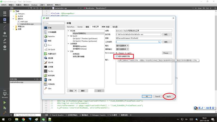Screen dimensions: 217x122
Task: Toggle the left sidebar visibility icon
Action: pos(11,115)
